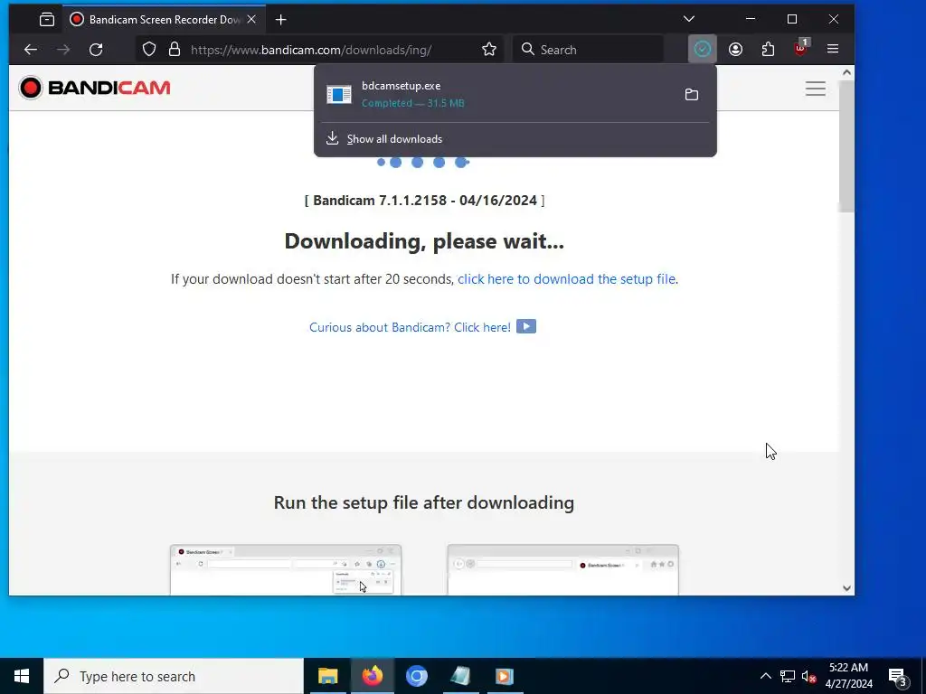Viewport: 926px width, 694px height.
Task: Open the blue circular browser taskbar icon
Action: [x=416, y=676]
